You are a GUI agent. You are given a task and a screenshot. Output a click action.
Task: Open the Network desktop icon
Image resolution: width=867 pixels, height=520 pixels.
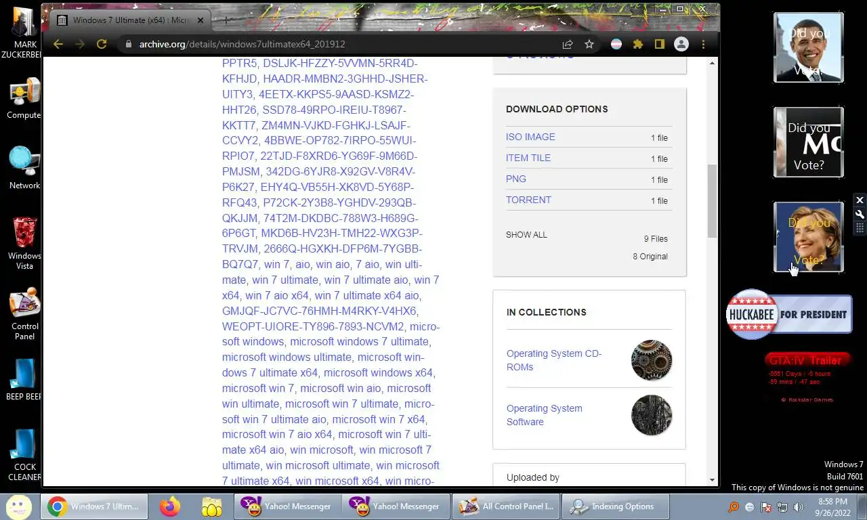click(x=24, y=168)
